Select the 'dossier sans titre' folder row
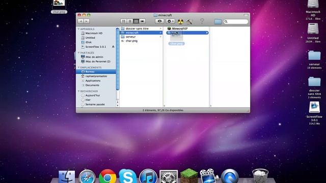326x183 pixels. tap(141, 28)
